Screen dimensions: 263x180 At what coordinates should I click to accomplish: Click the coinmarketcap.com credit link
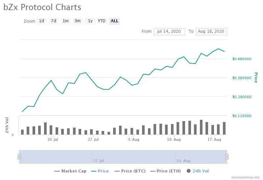click(x=245, y=177)
